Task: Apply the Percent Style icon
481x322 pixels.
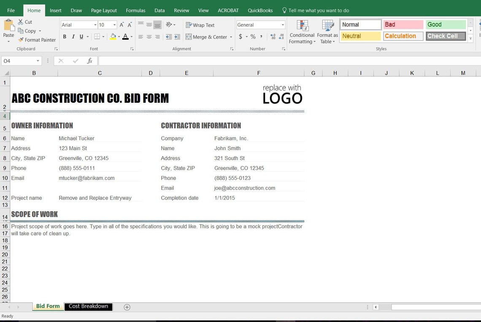Action: [253, 37]
